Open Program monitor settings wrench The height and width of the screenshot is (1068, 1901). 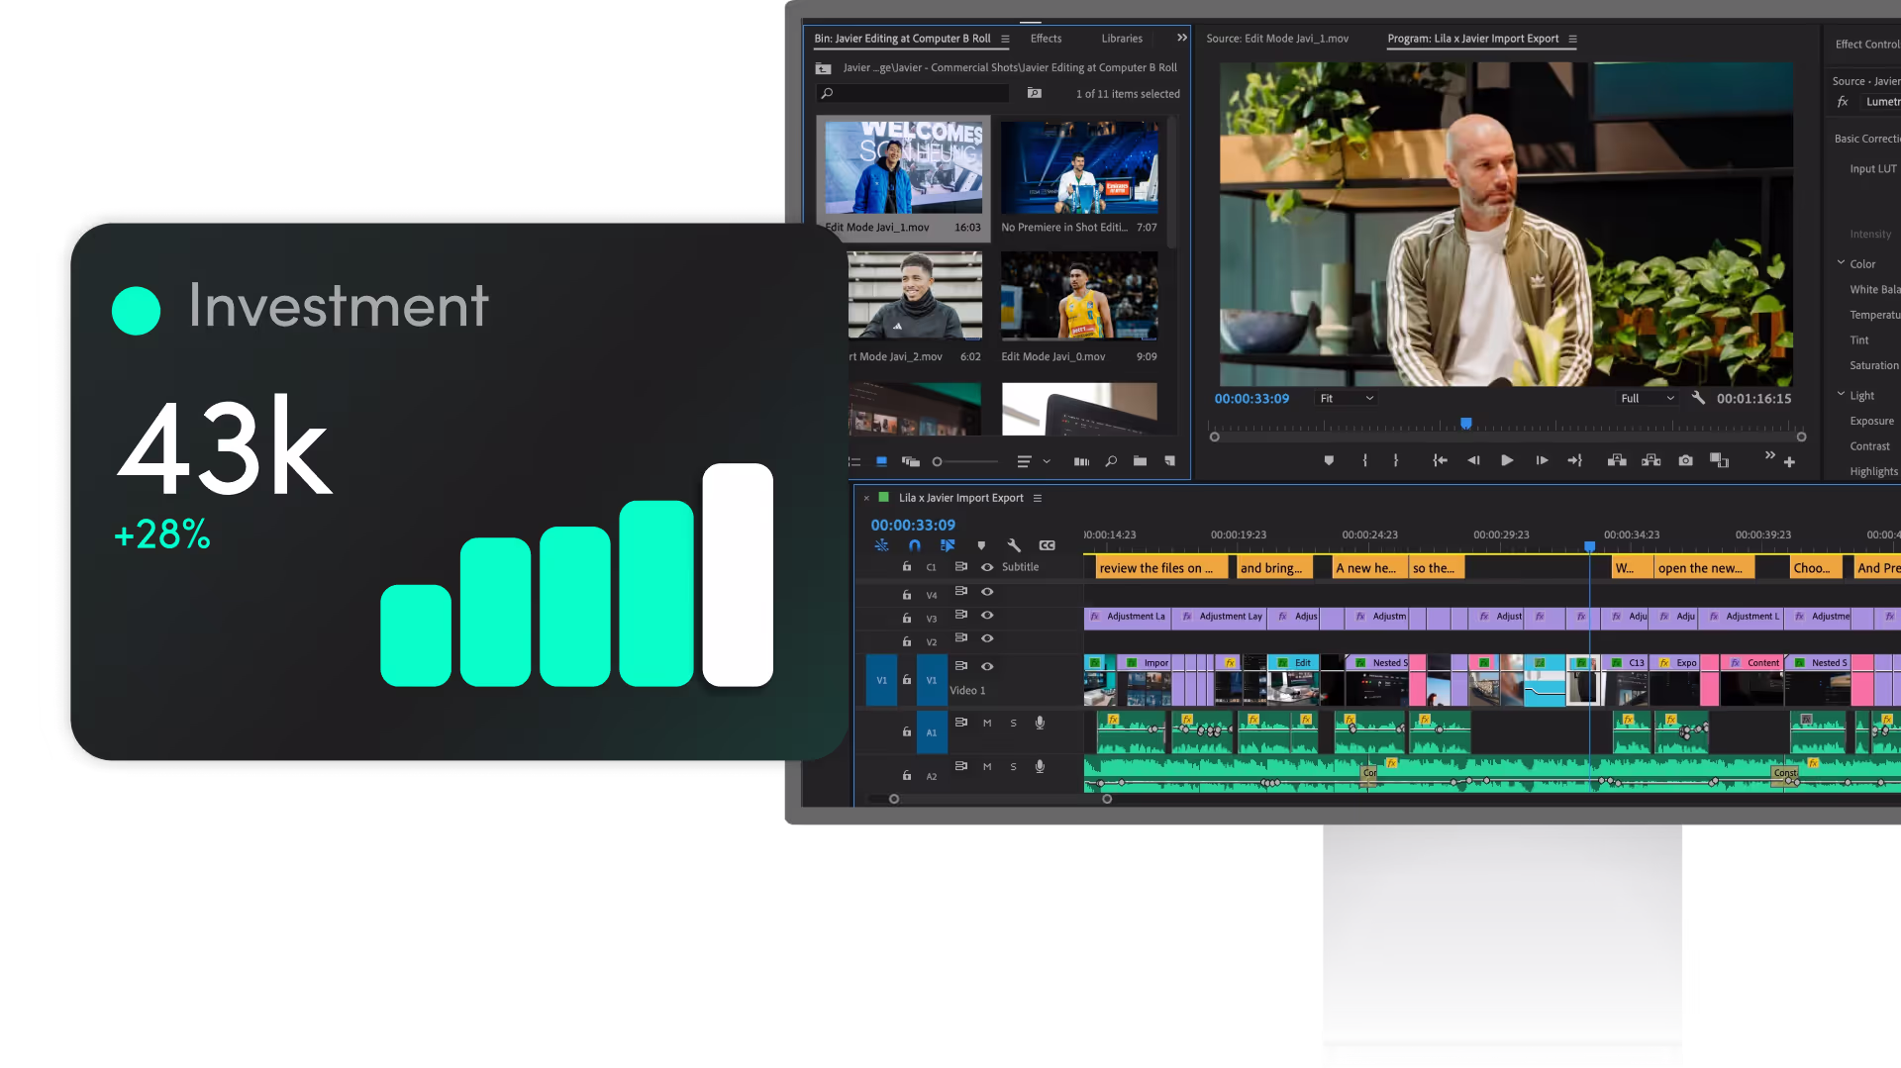click(1698, 398)
